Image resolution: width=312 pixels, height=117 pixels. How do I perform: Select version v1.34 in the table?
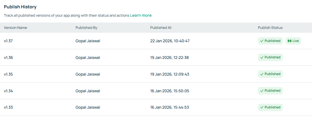point(8,91)
